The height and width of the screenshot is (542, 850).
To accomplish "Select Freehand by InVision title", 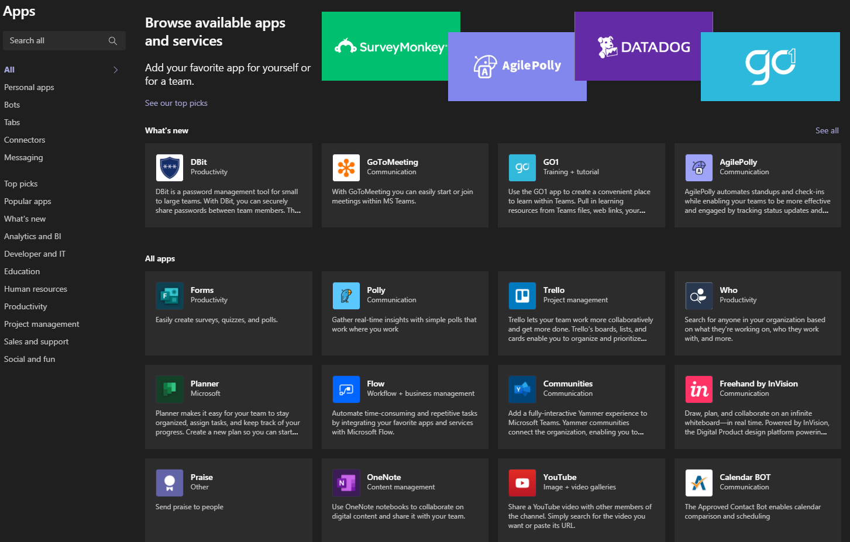I will (759, 384).
